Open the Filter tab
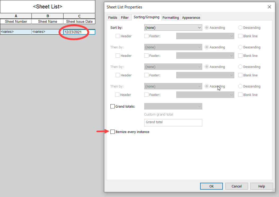The height and width of the screenshot is (197, 279). [125, 17]
